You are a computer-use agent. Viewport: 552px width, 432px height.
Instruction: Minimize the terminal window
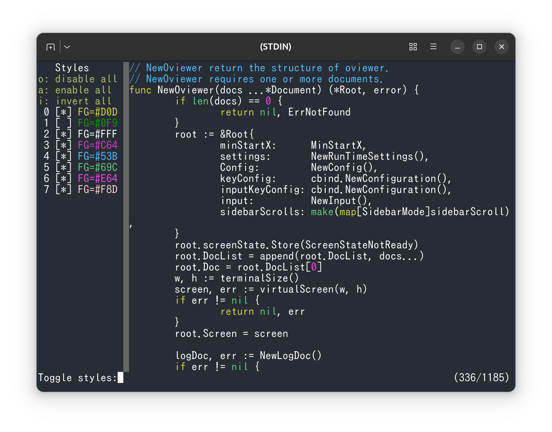457,47
